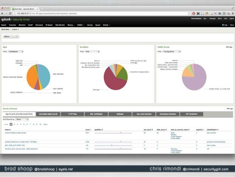Click the bad-unknown classification cell

coord(211,133)
